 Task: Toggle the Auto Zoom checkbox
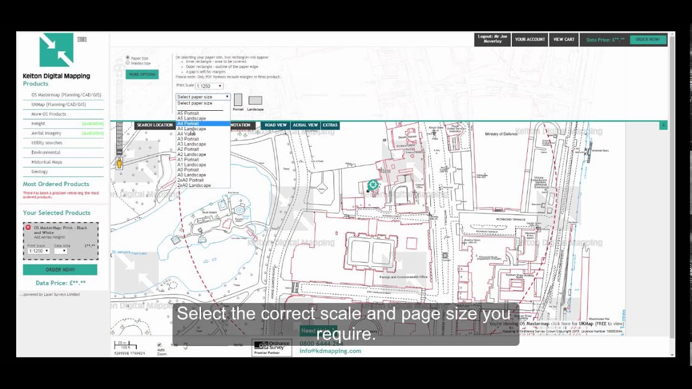(x=159, y=345)
